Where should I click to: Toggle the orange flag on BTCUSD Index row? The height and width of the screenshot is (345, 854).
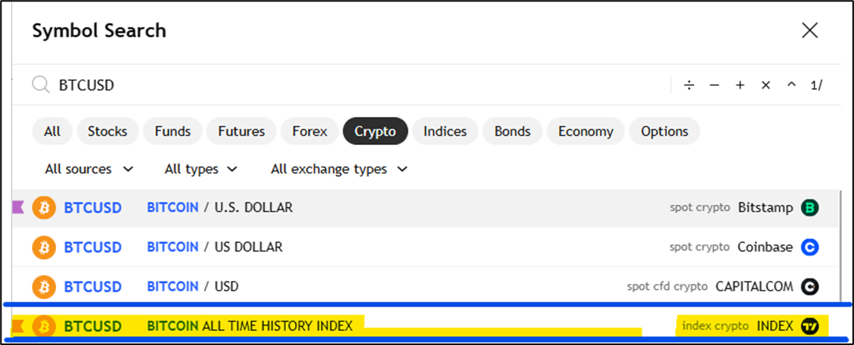click(18, 326)
